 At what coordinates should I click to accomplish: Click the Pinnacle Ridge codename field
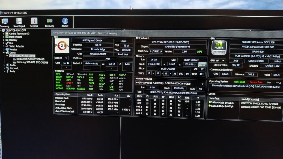[98, 49]
